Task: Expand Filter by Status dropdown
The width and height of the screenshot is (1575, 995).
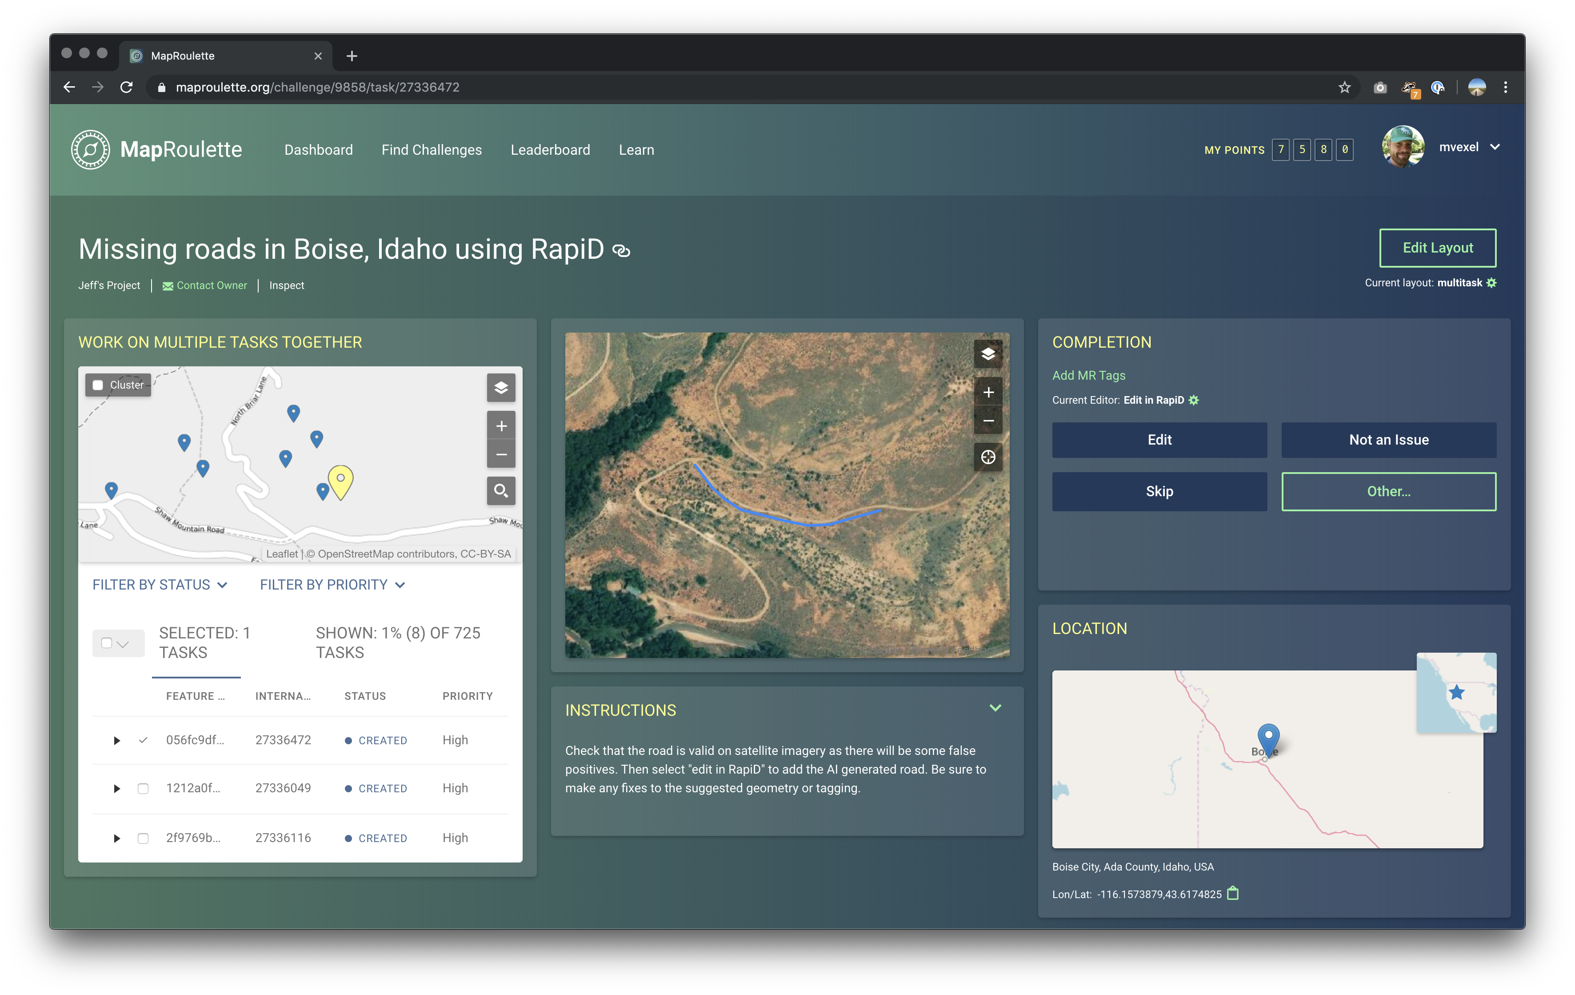Action: [160, 585]
